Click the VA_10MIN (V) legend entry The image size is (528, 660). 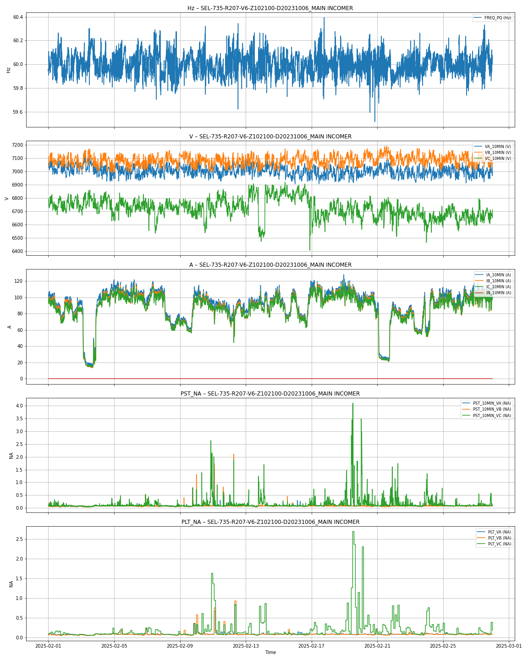click(x=497, y=147)
